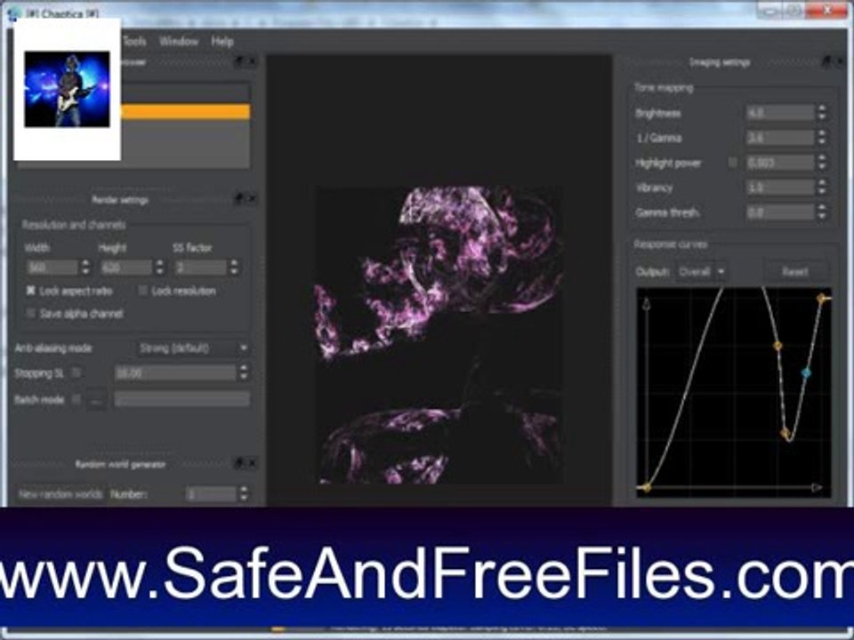Viewport: 854px width, 640px height.
Task: Adjust the SS factor spinner arrows
Action: click(234, 268)
